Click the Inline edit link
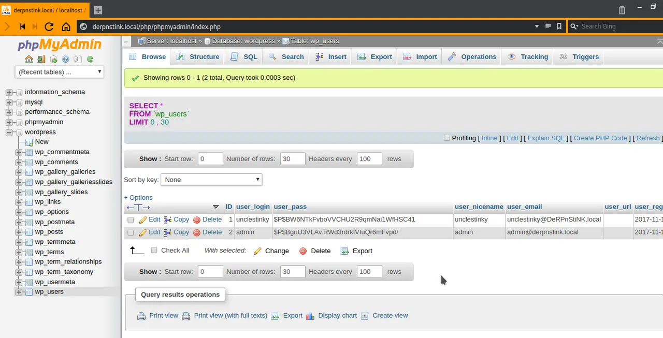Image resolution: width=663 pixels, height=338 pixels. [x=489, y=138]
